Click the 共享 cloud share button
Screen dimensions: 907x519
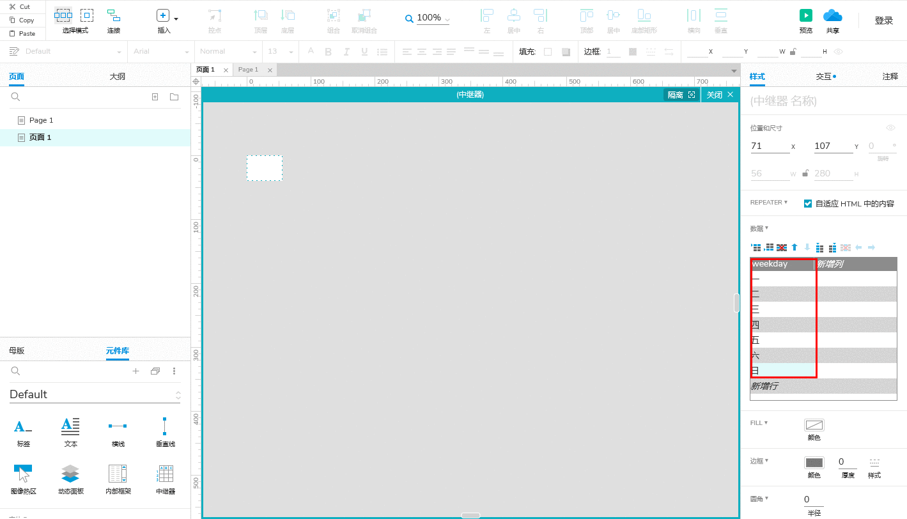click(x=833, y=15)
